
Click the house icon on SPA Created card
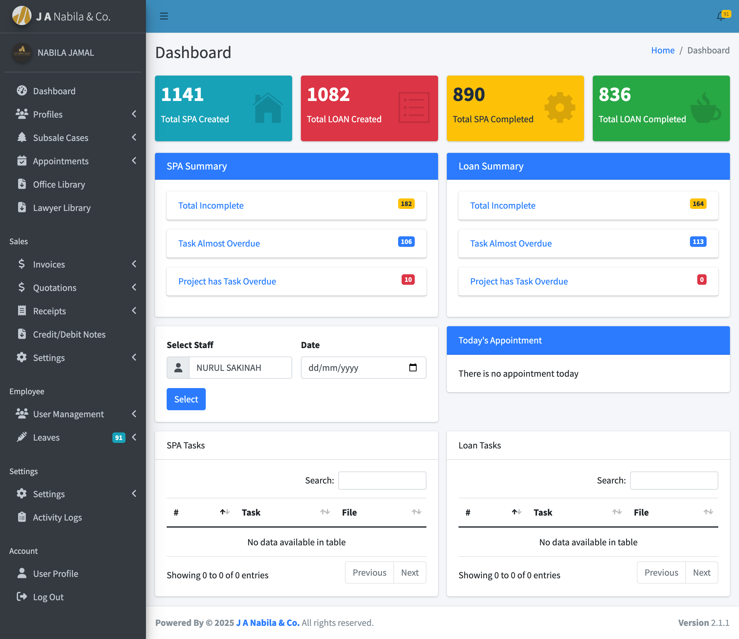click(268, 108)
